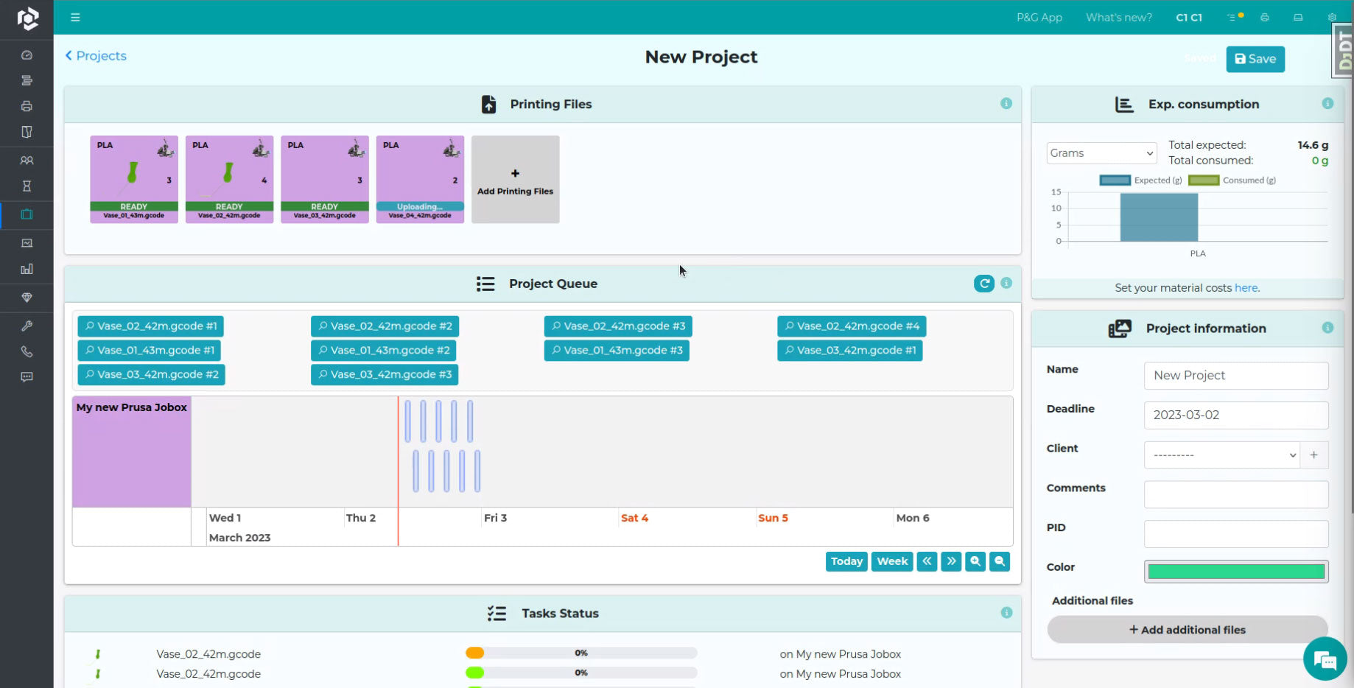Open statistics bar-chart icon in sidebar
1354x688 pixels.
tap(27, 270)
